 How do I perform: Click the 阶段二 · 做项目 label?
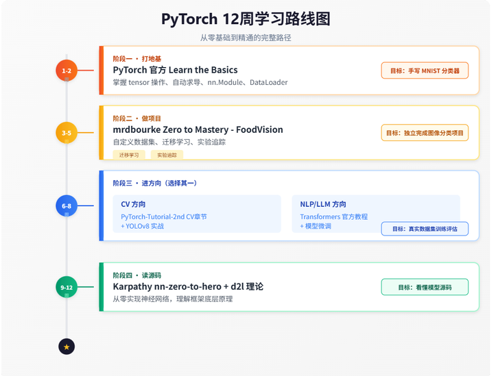click(137, 118)
